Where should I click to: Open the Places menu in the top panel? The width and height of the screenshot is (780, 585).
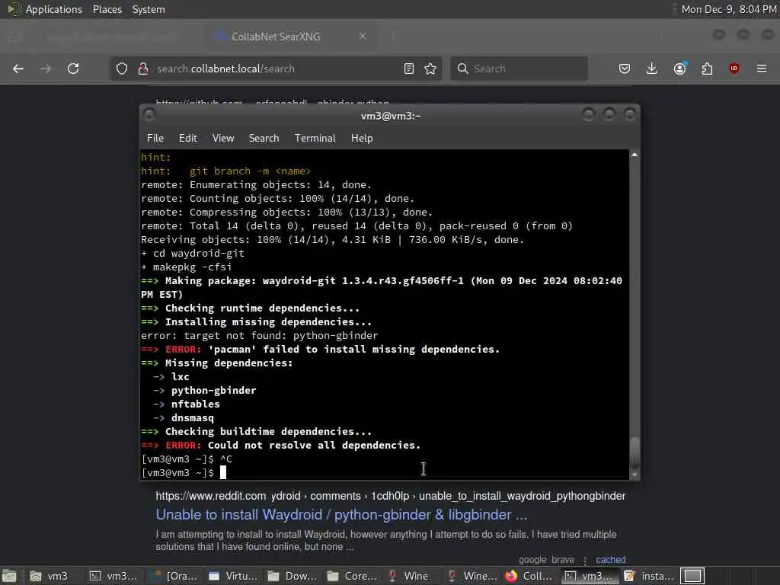[x=107, y=9]
